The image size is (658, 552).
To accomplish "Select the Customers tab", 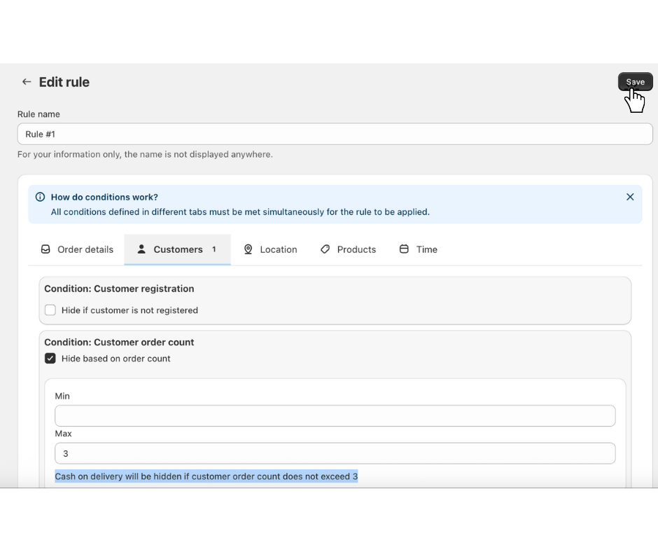I will click(x=178, y=249).
